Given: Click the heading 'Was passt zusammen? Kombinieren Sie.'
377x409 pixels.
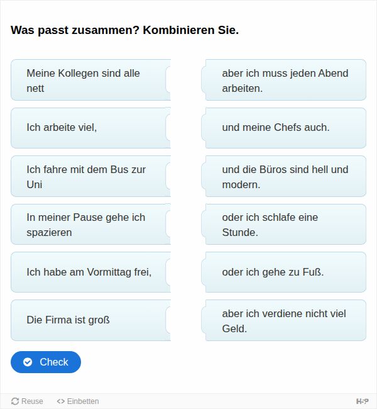Looking at the screenshot, I should click(x=125, y=30).
